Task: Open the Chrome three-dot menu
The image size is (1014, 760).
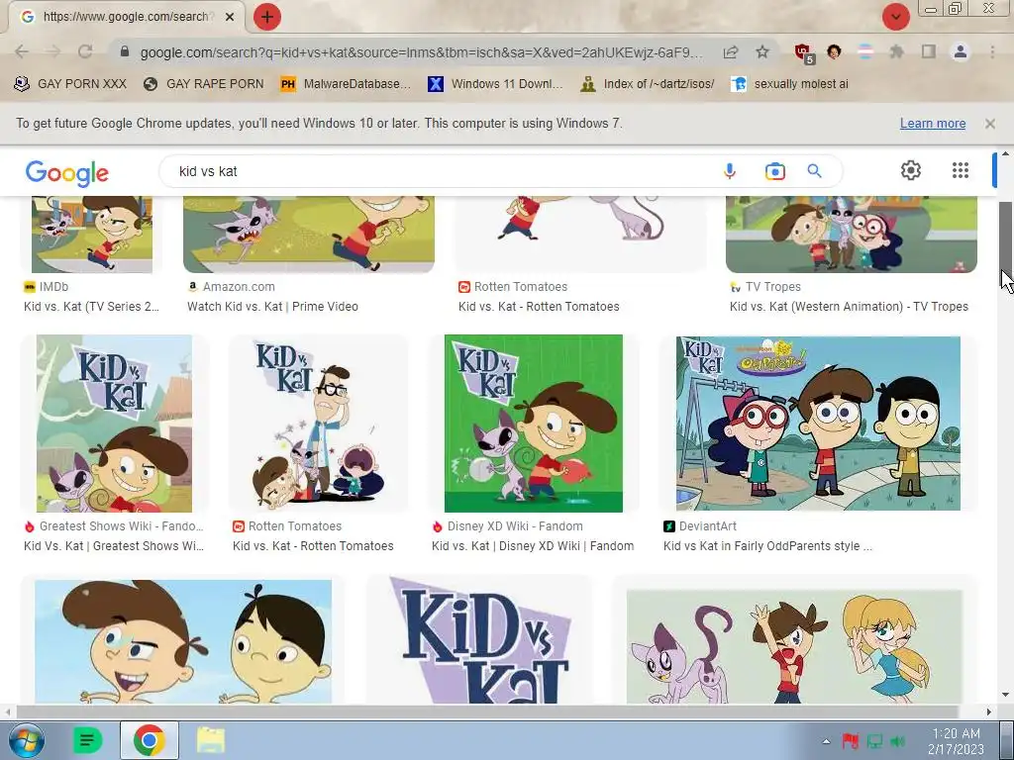Action: click(992, 51)
